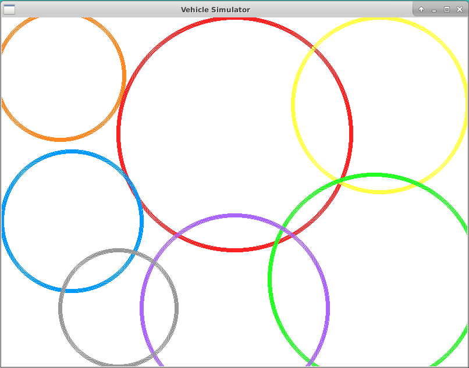
Task: Click inside the gray and purple circle overlap
Action: pos(159,308)
